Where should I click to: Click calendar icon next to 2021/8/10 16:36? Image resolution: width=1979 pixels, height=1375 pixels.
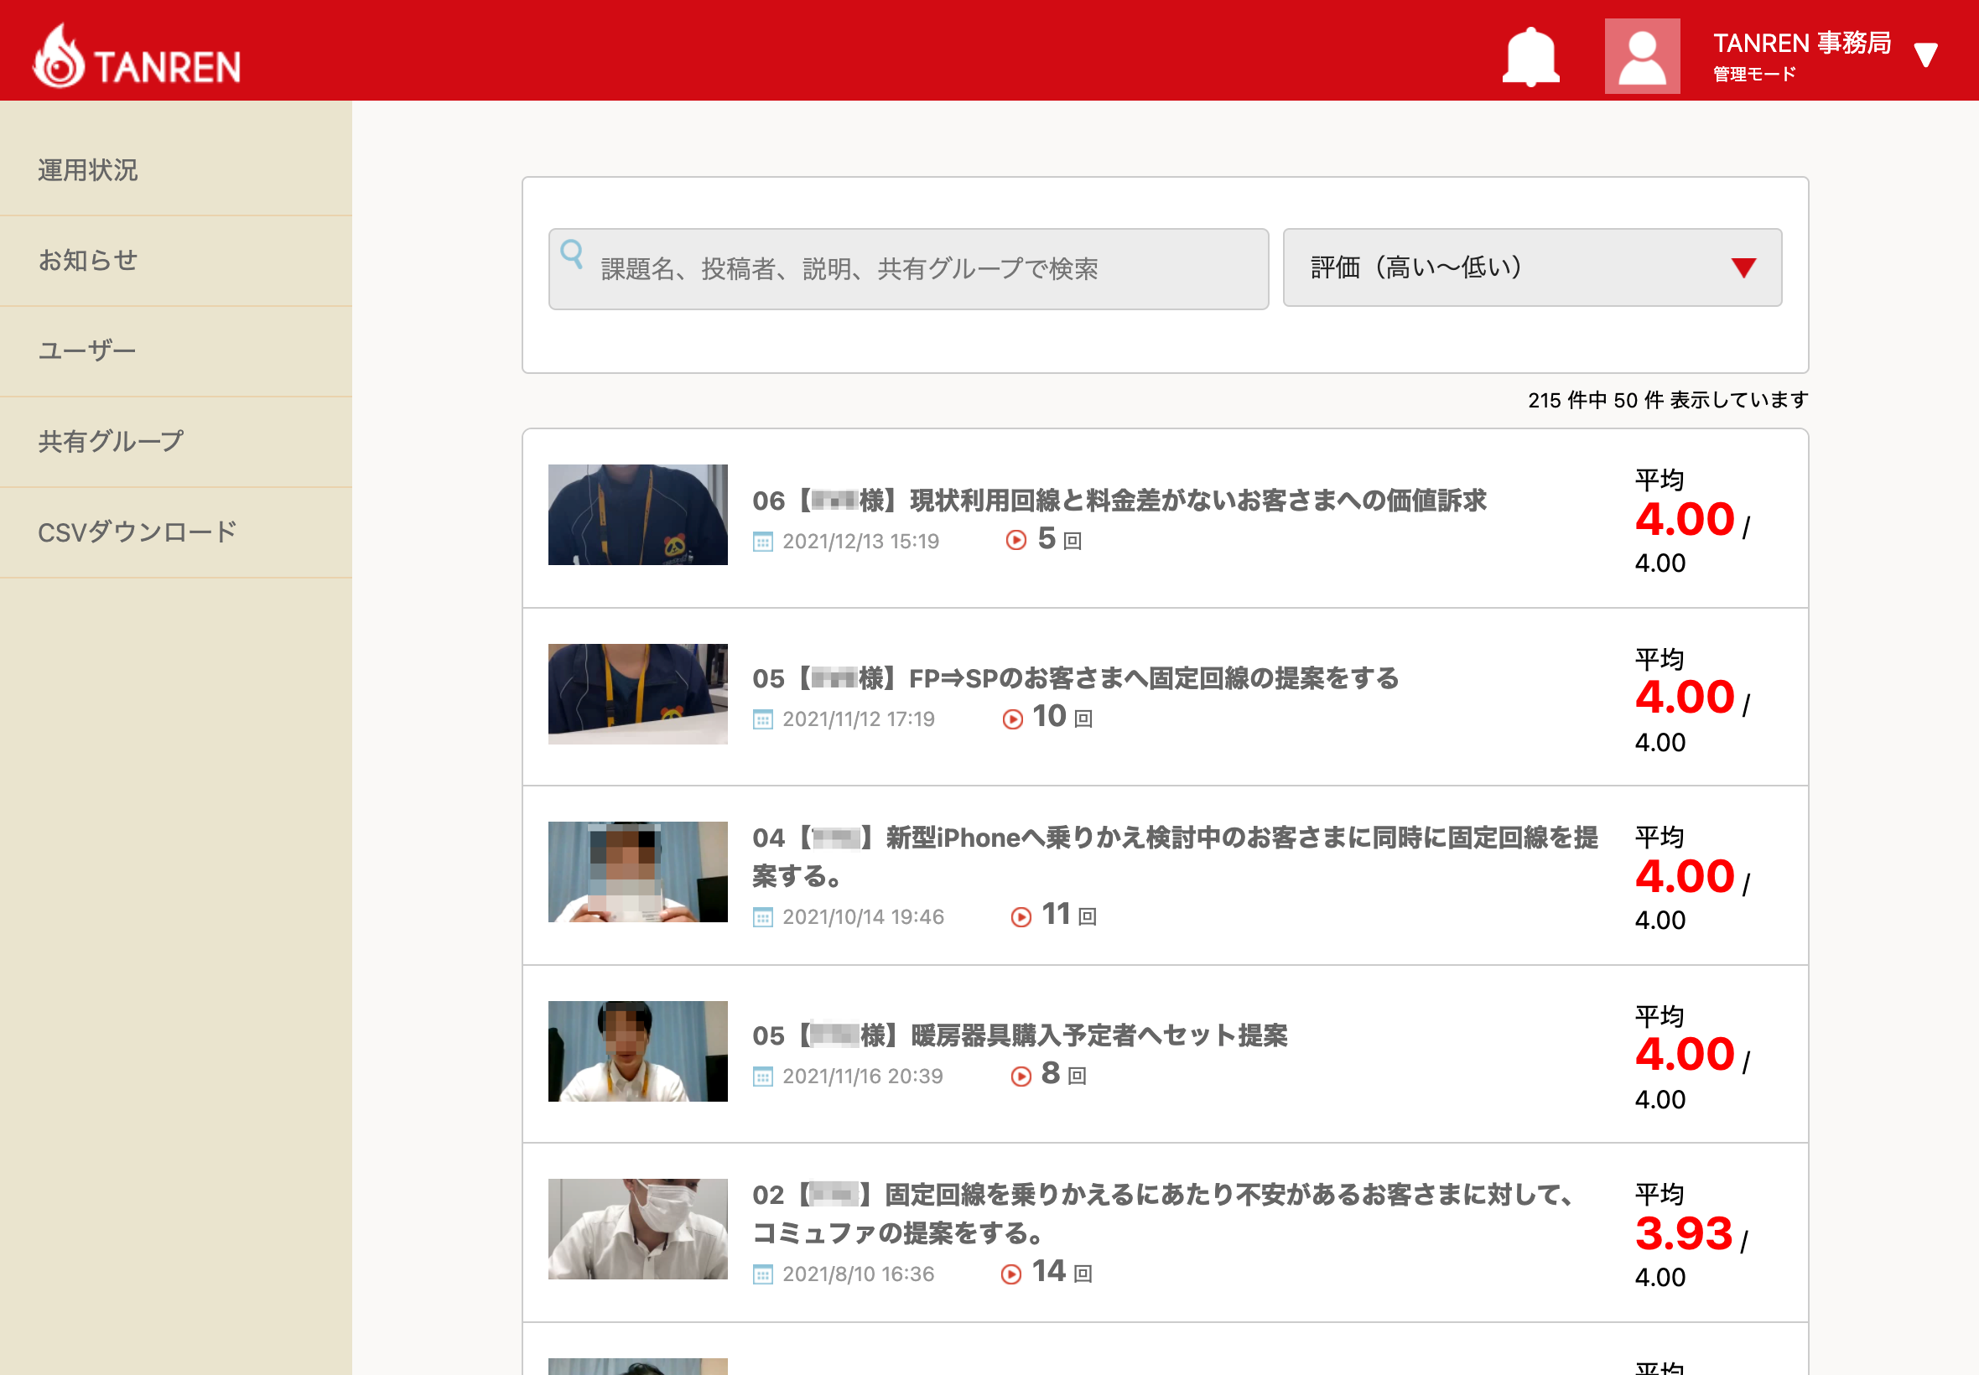(x=762, y=1275)
